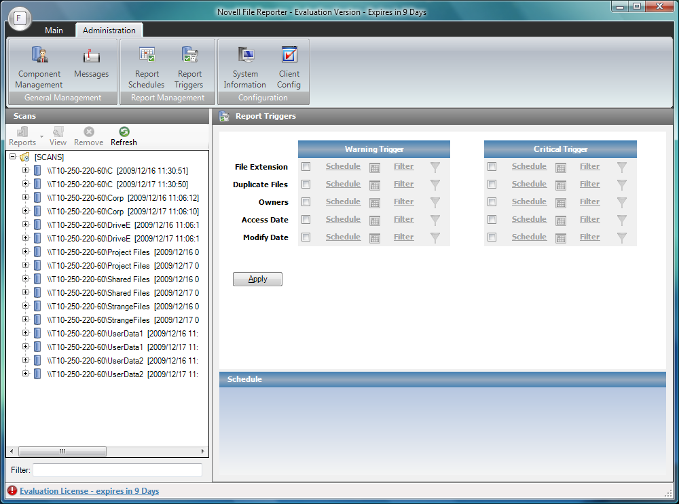
Task: Click into the Filter text field
Action: 117,470
